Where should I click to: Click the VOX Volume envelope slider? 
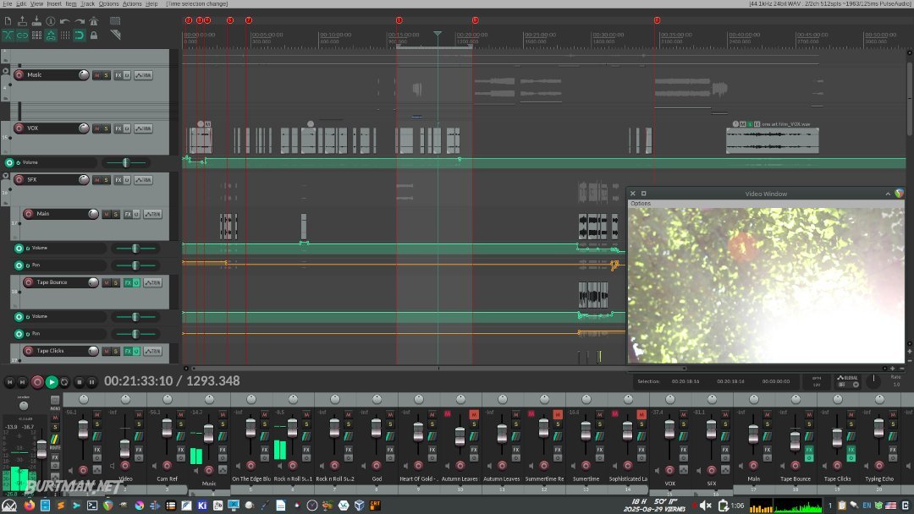tap(125, 162)
